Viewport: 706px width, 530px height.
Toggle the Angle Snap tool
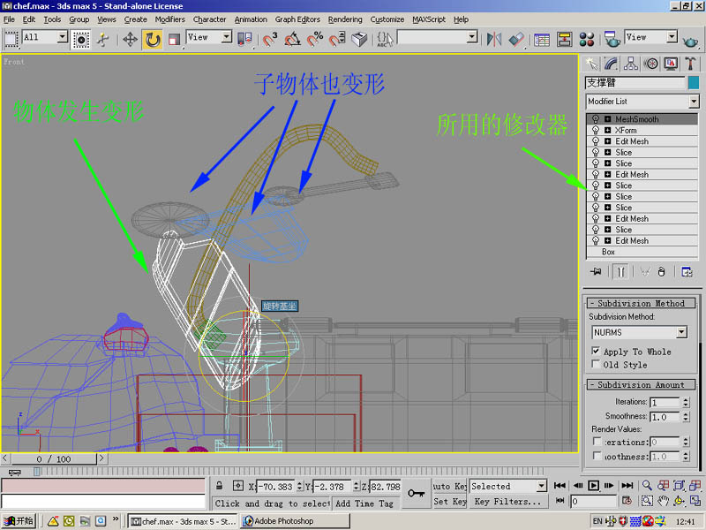click(292, 40)
